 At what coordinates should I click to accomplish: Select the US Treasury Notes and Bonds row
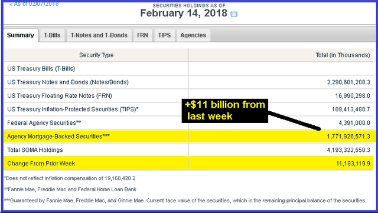[188, 82]
